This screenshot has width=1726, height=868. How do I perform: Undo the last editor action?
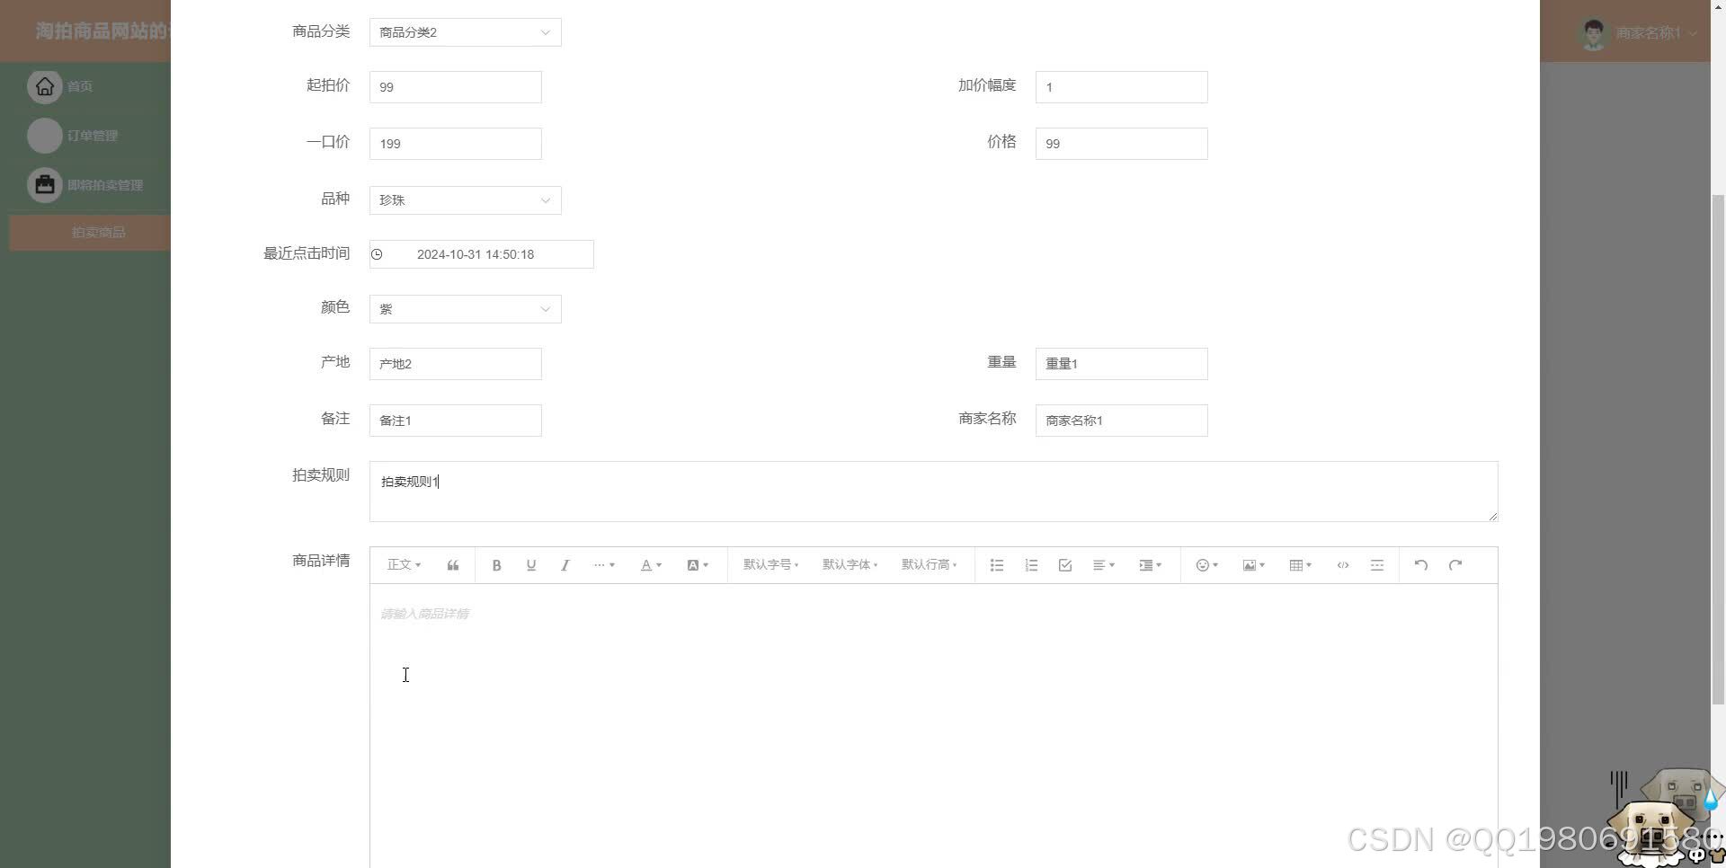tap(1420, 565)
